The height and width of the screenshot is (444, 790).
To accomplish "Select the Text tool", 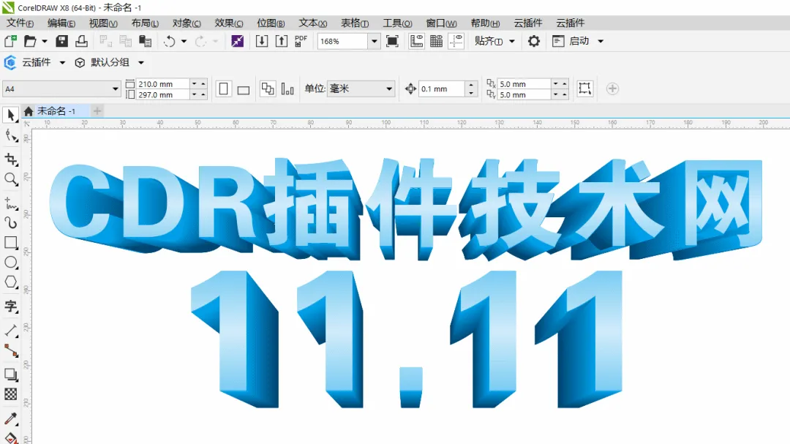I will (x=10, y=306).
